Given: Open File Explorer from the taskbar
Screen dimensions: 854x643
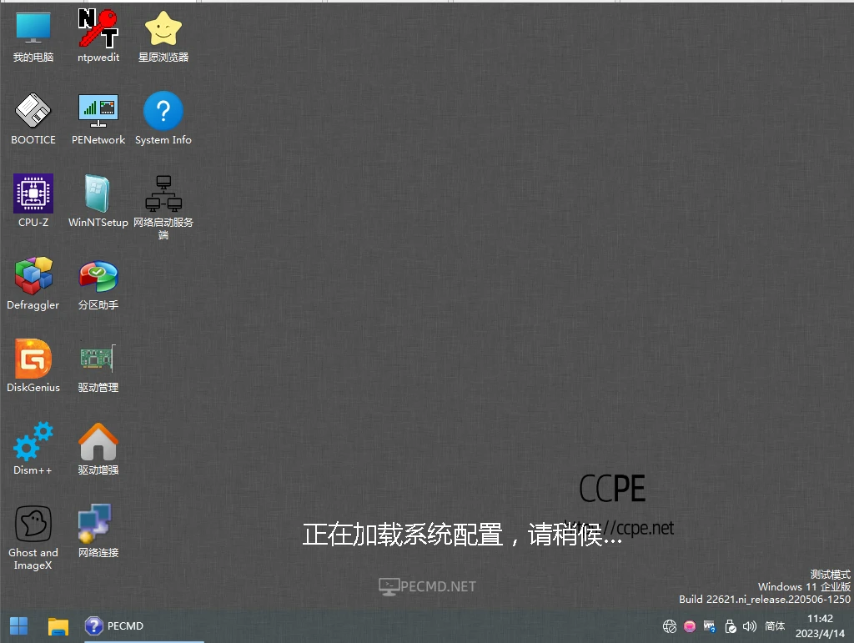Looking at the screenshot, I should click(x=58, y=626).
